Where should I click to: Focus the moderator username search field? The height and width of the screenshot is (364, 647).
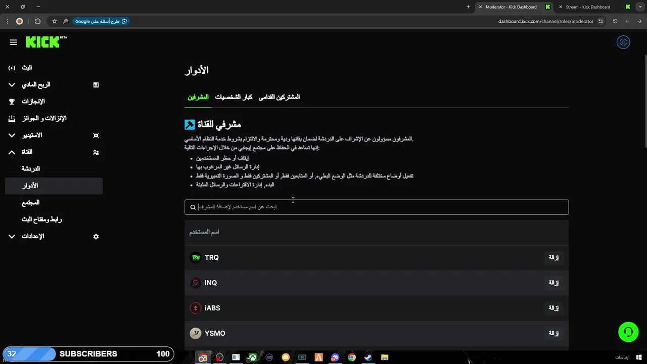tap(377, 207)
